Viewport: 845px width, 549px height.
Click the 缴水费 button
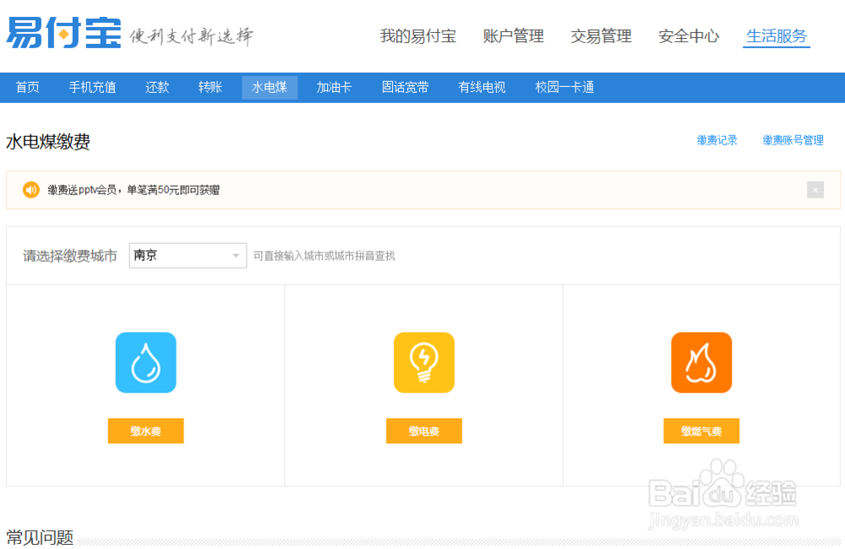[145, 431]
